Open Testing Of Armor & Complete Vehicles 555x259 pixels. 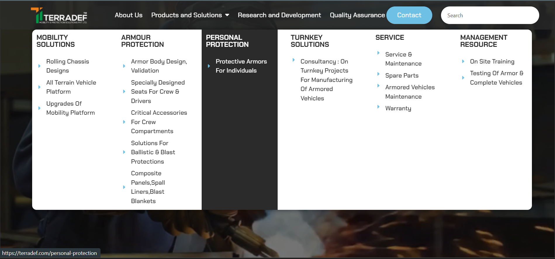coord(496,78)
